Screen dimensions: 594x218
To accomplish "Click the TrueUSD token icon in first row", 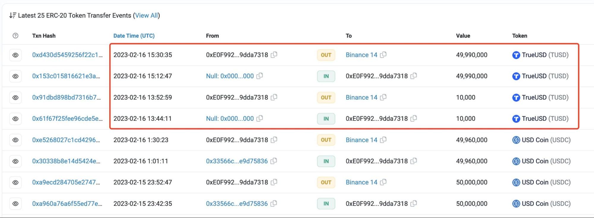I will (x=516, y=55).
